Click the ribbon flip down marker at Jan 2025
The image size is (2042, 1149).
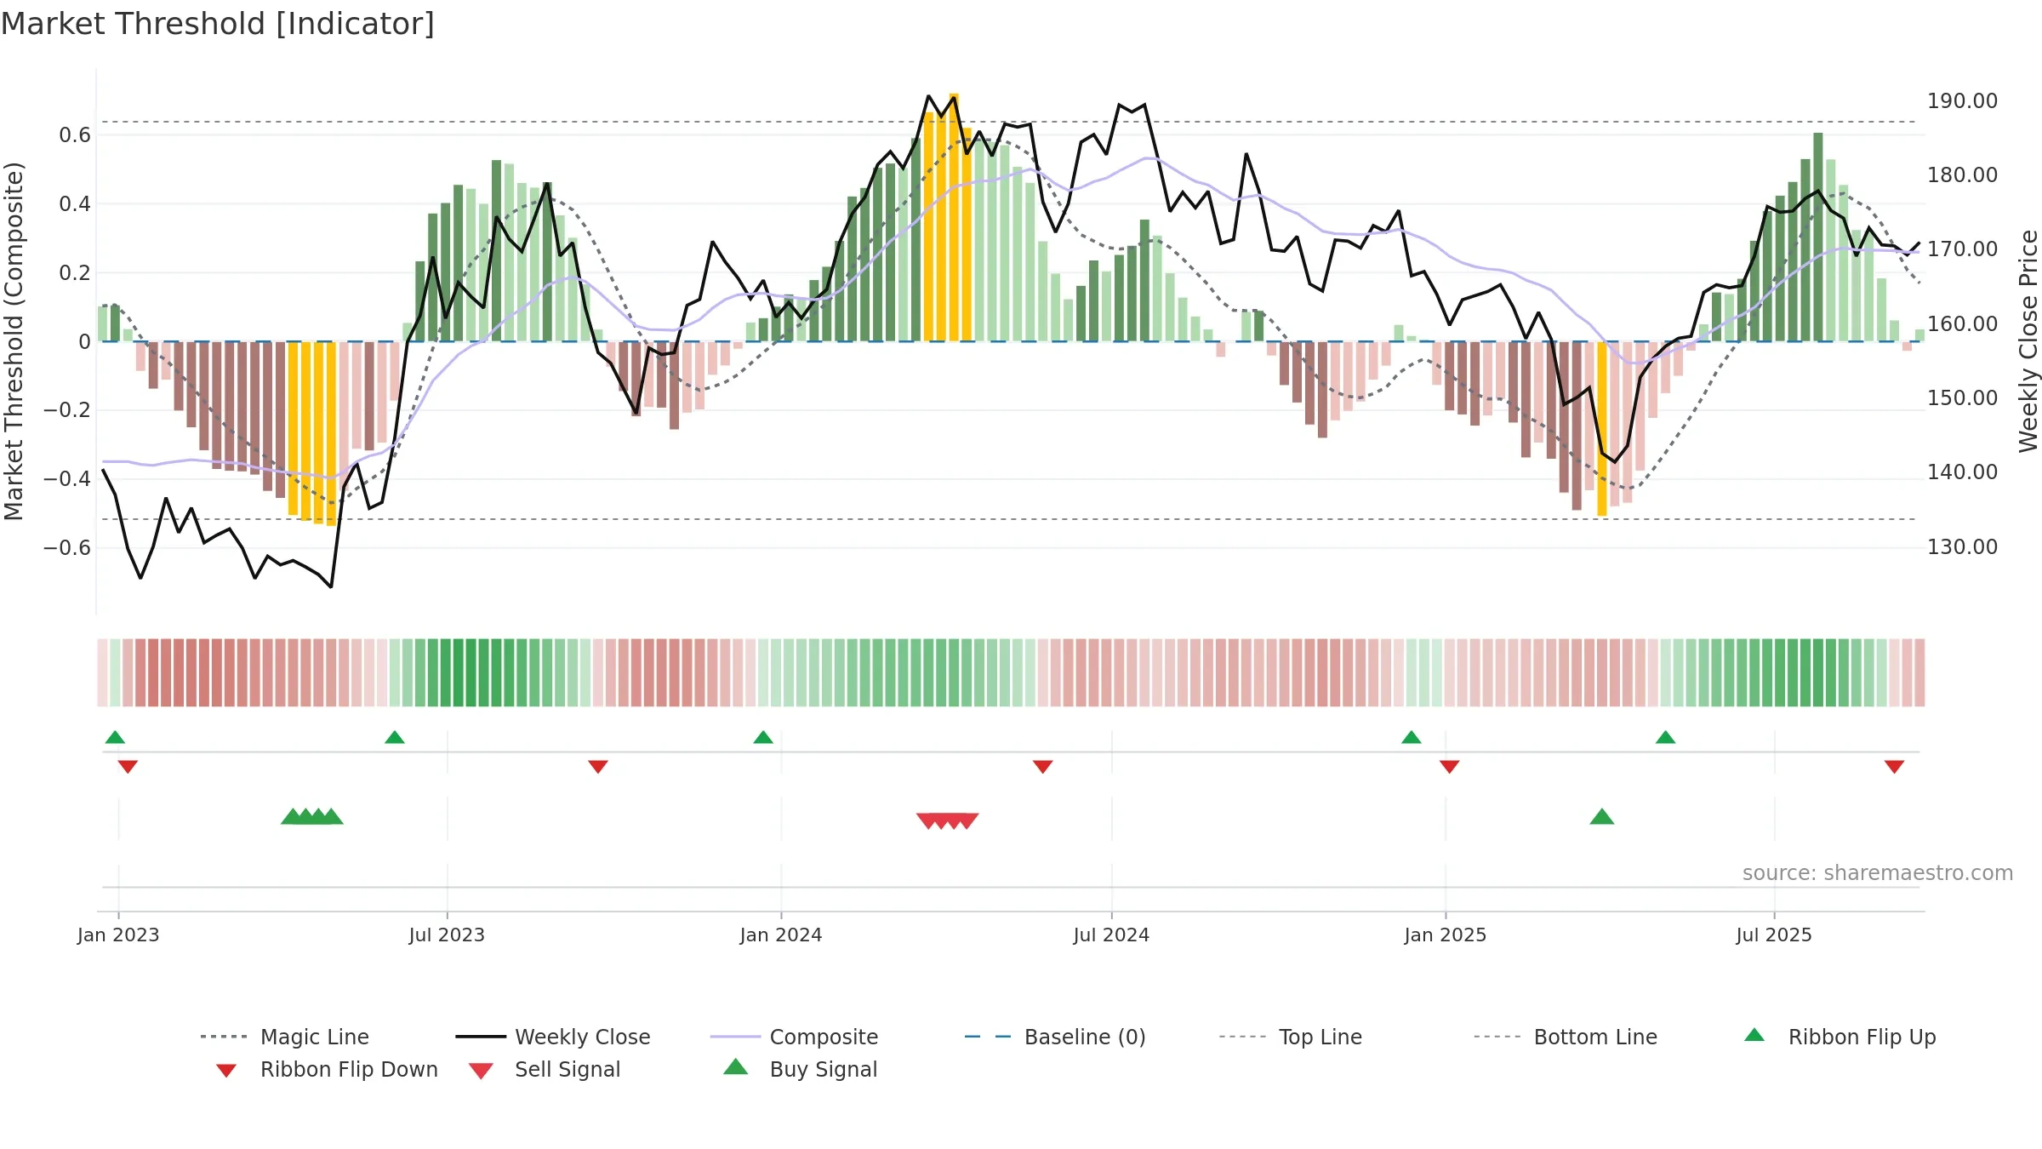1450,767
